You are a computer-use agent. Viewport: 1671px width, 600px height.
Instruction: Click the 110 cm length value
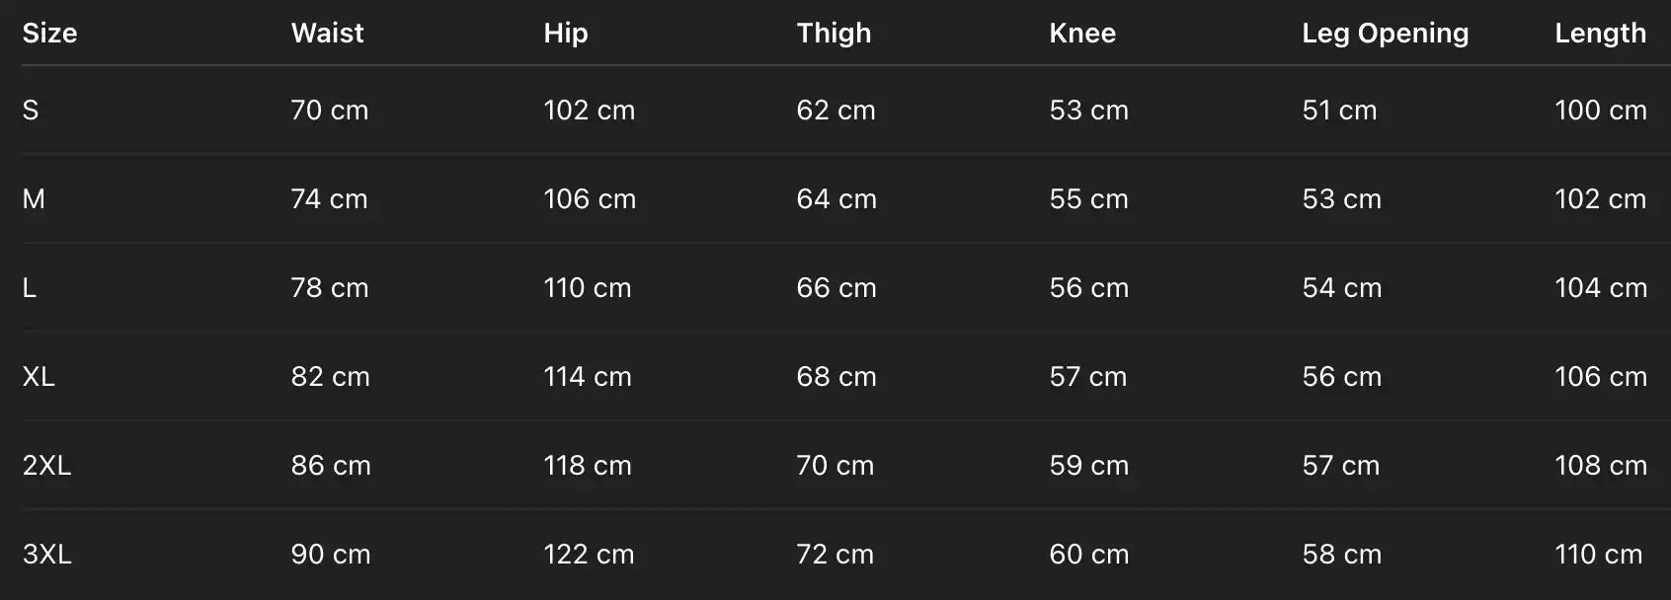pos(1598,555)
